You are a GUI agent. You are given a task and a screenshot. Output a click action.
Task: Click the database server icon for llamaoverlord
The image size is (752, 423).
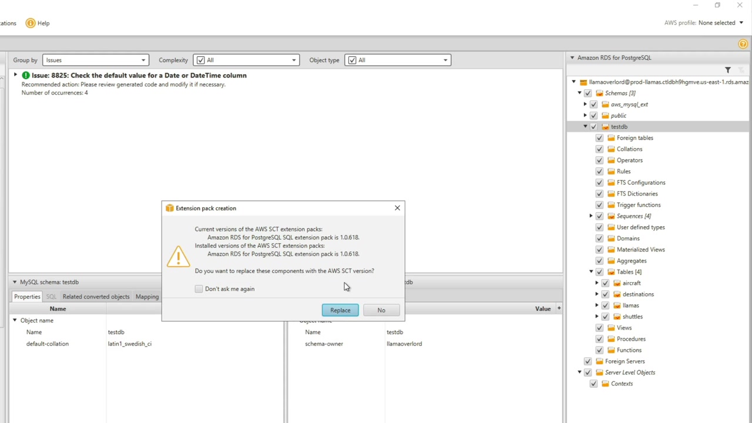tap(583, 82)
